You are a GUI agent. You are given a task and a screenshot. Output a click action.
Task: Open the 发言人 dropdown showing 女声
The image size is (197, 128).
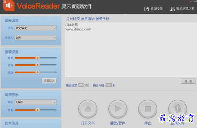tap(35, 38)
